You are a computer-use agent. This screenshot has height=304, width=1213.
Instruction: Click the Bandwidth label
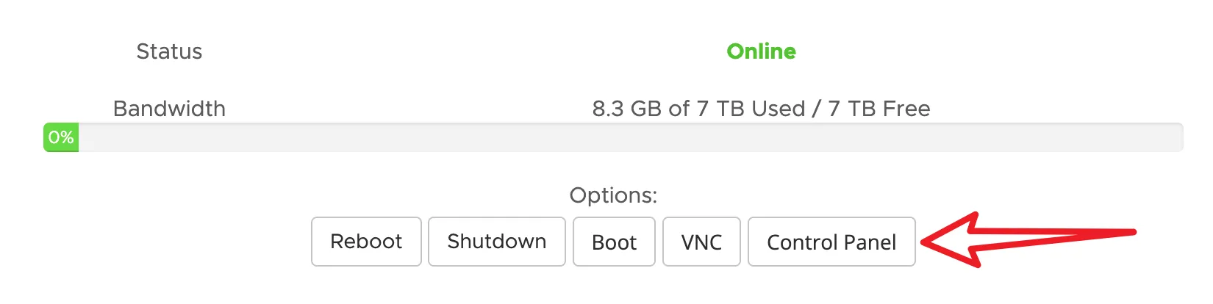pos(169,109)
